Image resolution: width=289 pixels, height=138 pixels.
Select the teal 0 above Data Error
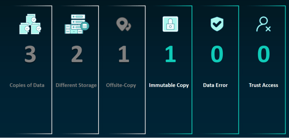[x=217, y=54]
